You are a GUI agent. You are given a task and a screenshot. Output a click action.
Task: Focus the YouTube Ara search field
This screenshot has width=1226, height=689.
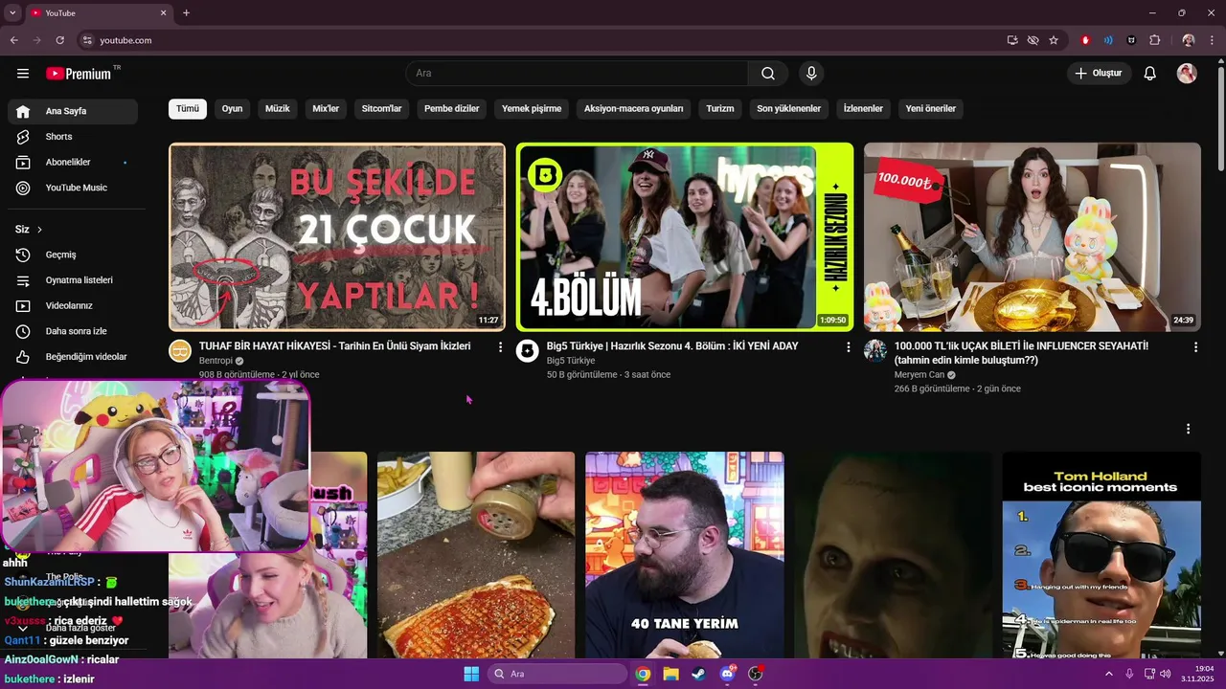point(577,74)
